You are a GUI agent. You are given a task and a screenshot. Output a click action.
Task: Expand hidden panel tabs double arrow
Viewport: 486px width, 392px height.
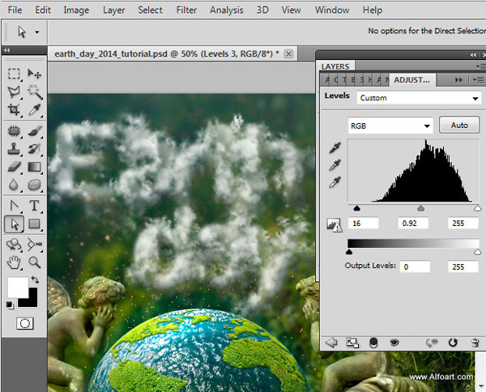click(458, 80)
